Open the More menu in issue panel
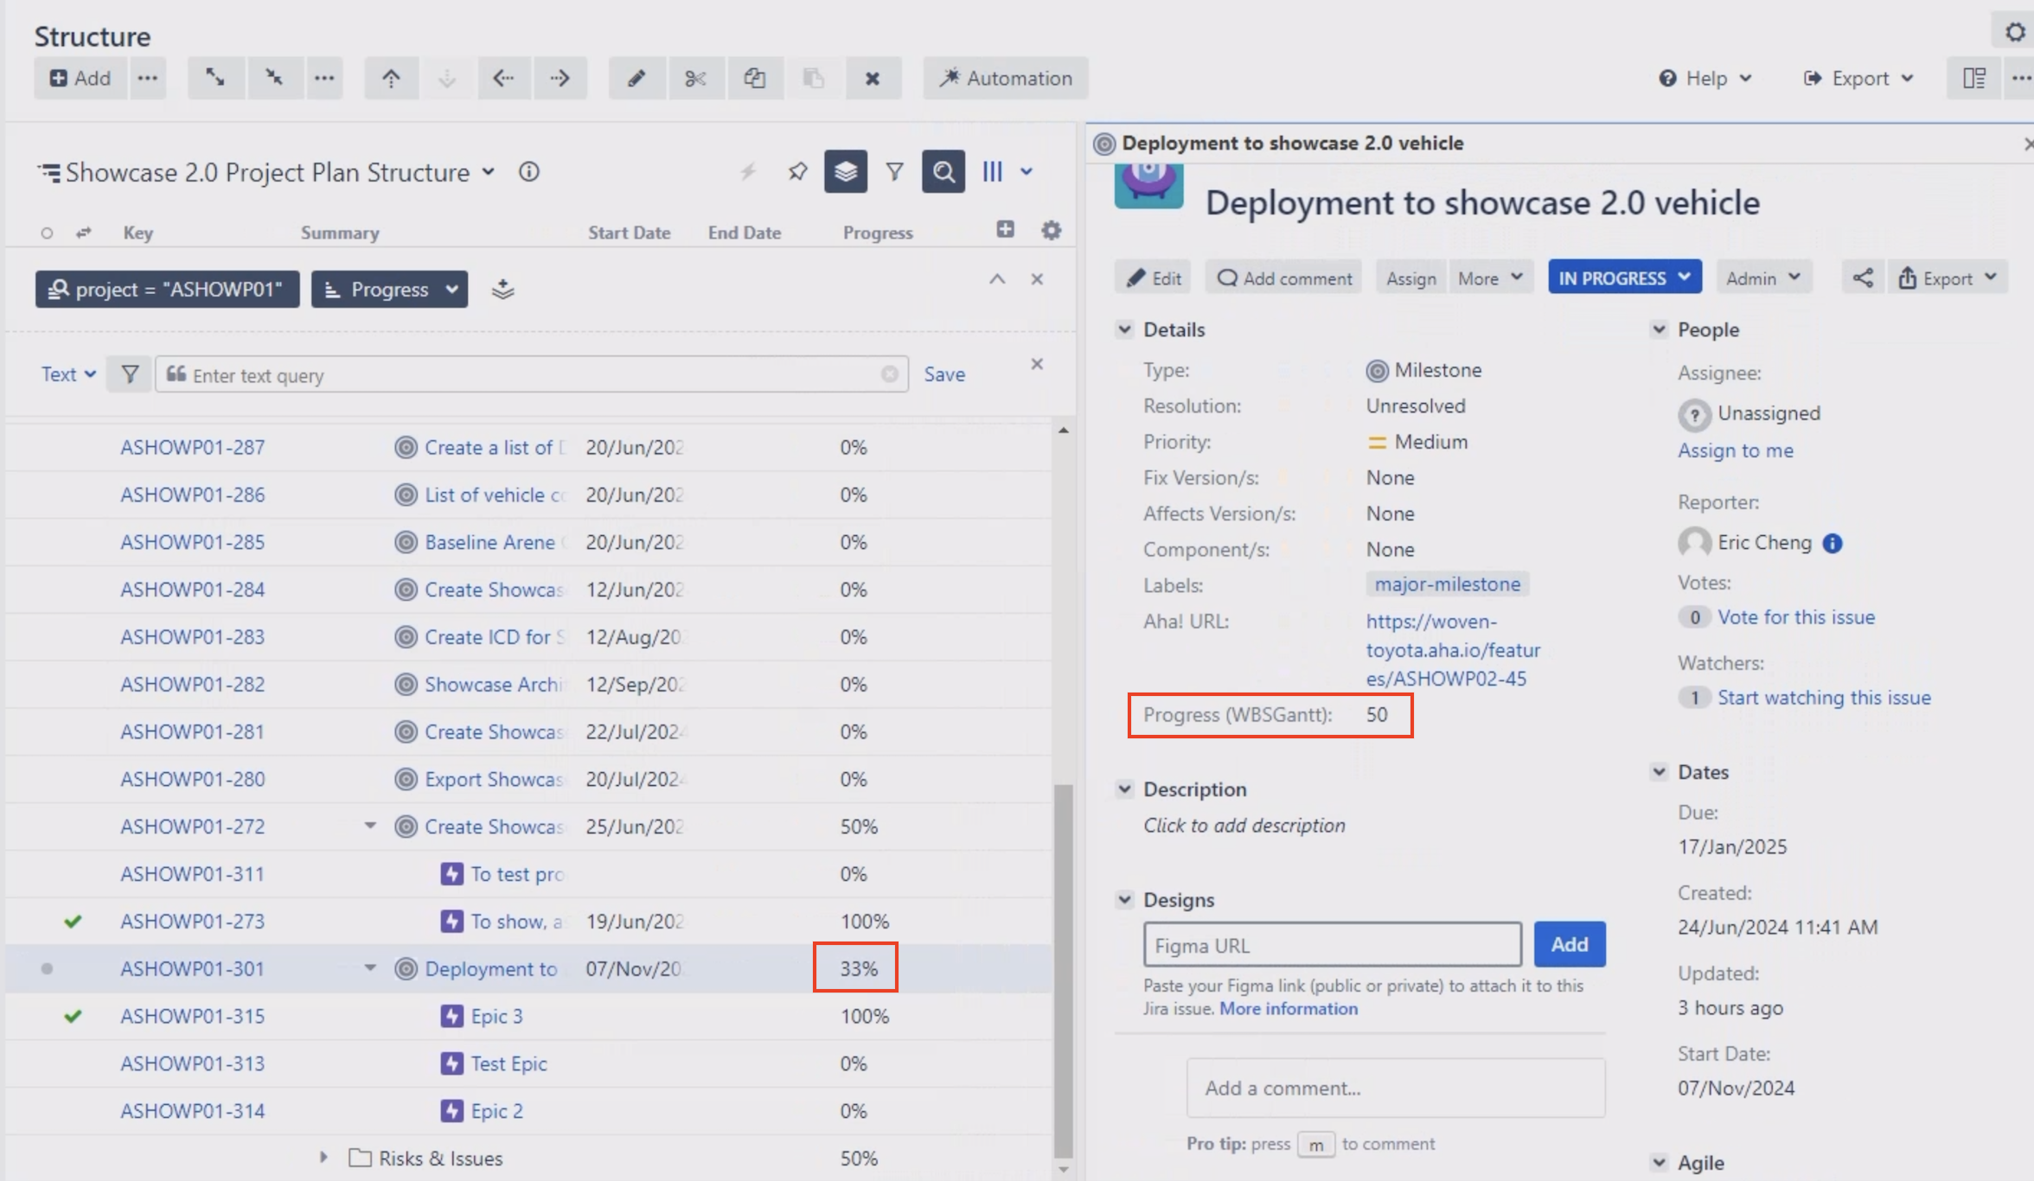Viewport: 2034px width, 1181px height. click(x=1490, y=278)
